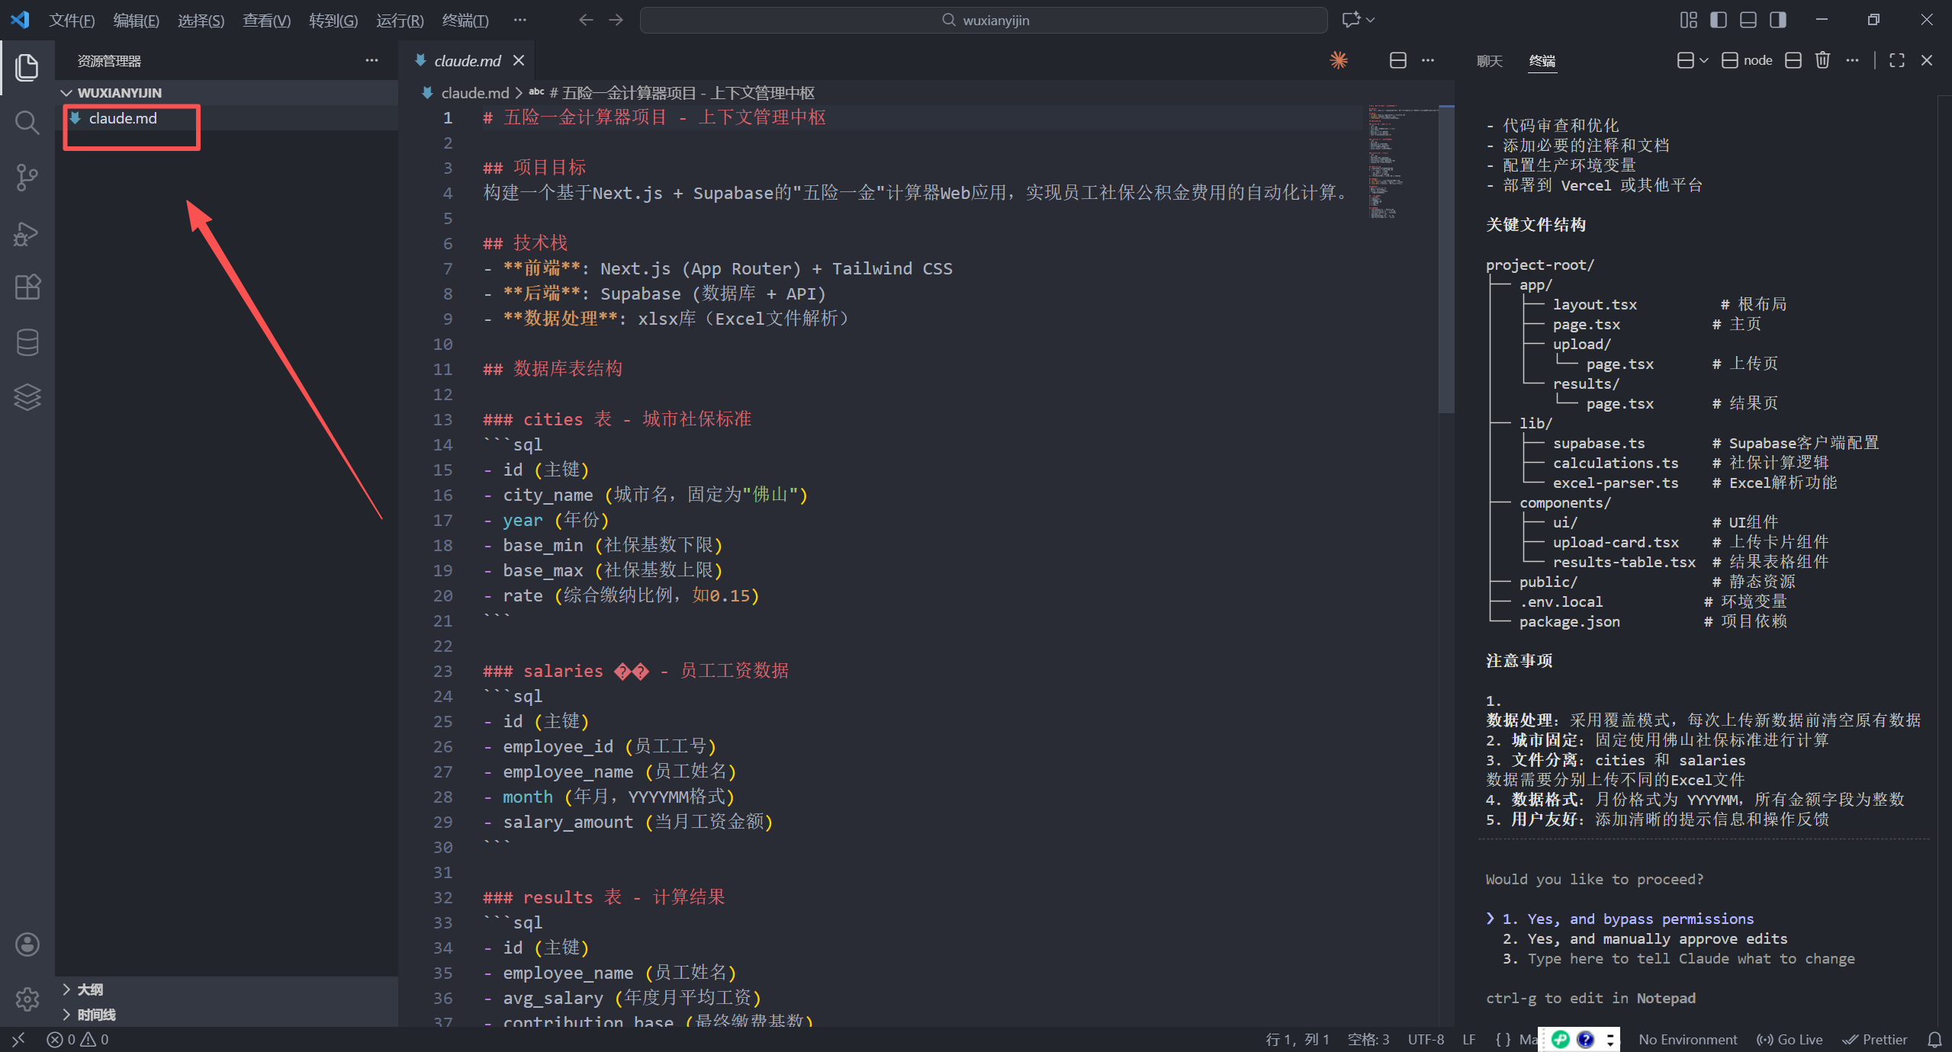Viewport: 1952px width, 1052px height.
Task: Open the Copilot chat icon in title bar
Action: tap(1351, 20)
